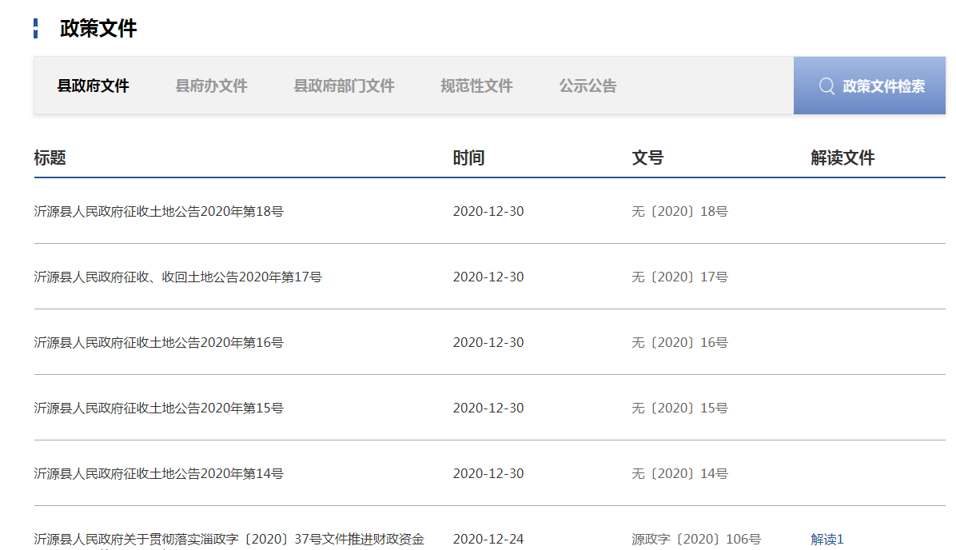Click the 文号 column header
The image size is (956, 550).
[647, 158]
